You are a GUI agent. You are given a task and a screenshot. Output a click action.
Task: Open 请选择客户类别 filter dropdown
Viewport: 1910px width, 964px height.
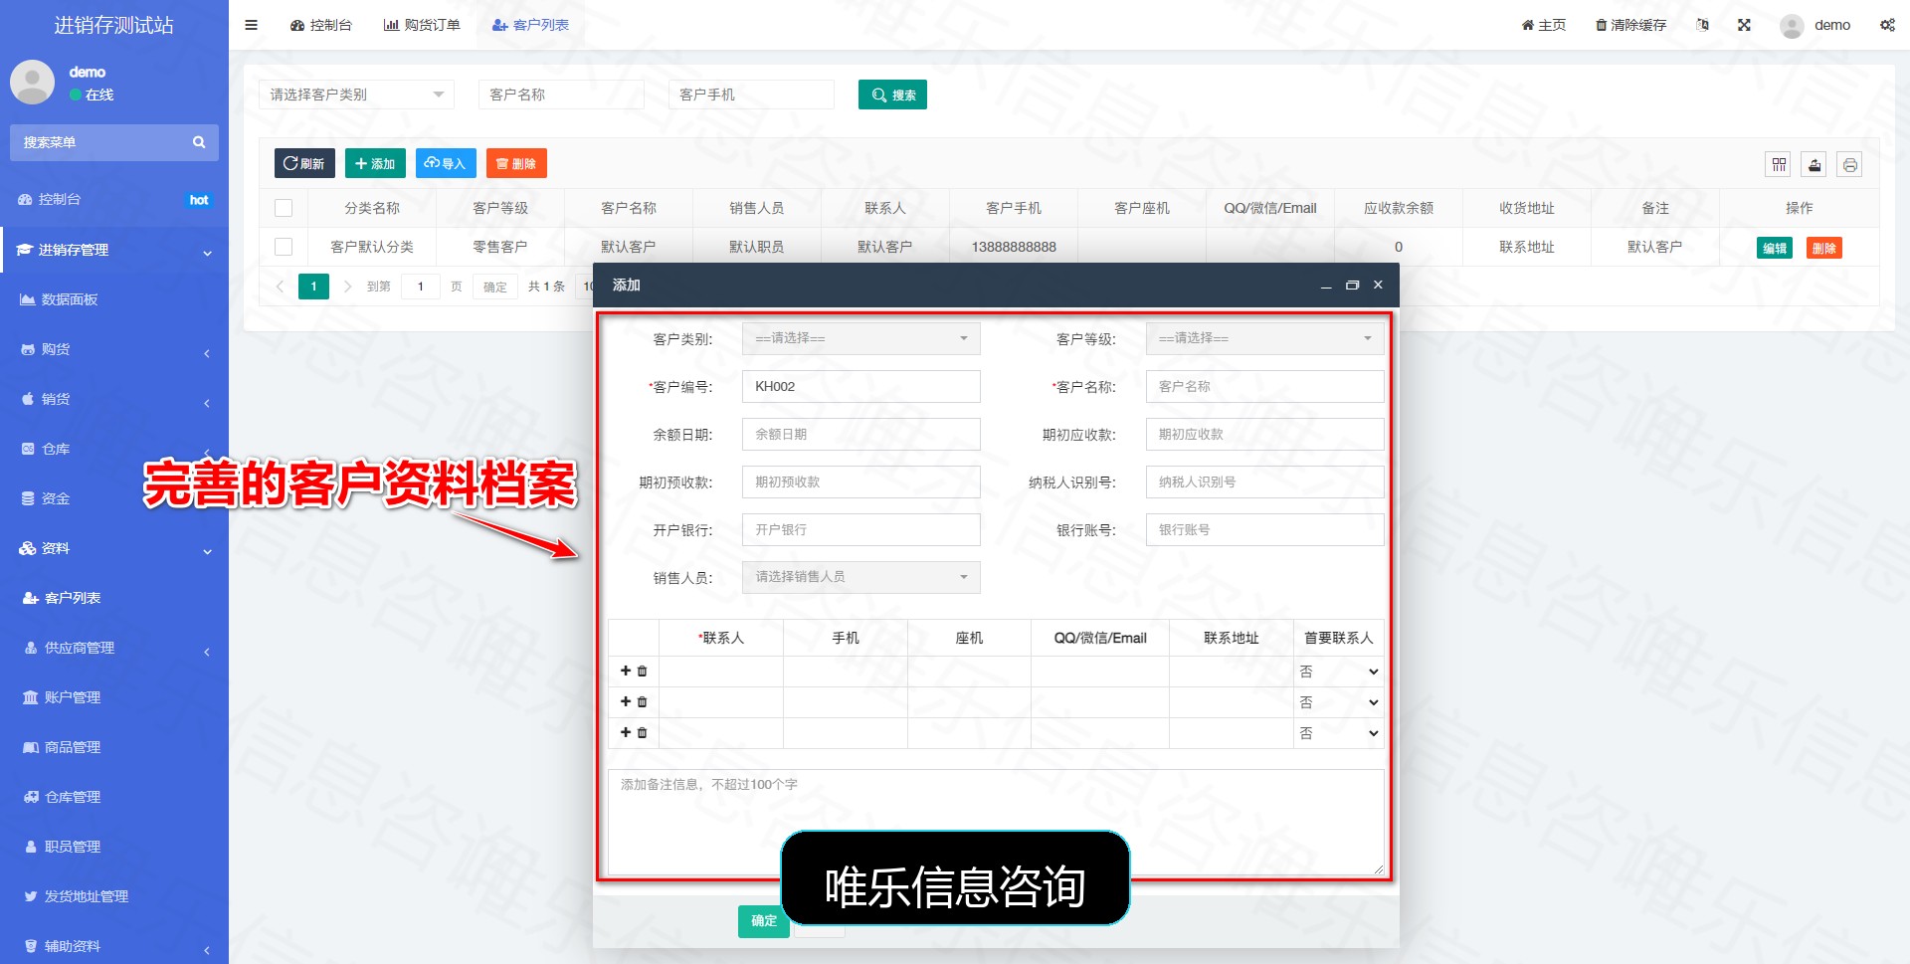(x=356, y=95)
